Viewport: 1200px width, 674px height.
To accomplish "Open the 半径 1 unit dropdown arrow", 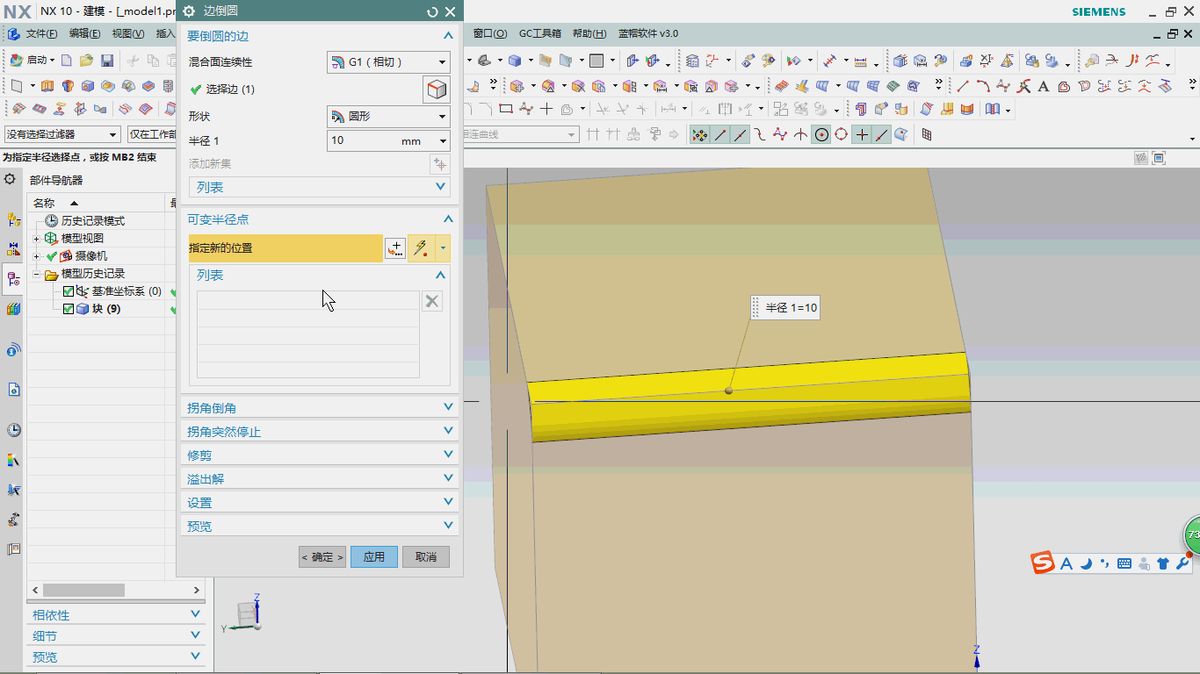I will (x=443, y=141).
